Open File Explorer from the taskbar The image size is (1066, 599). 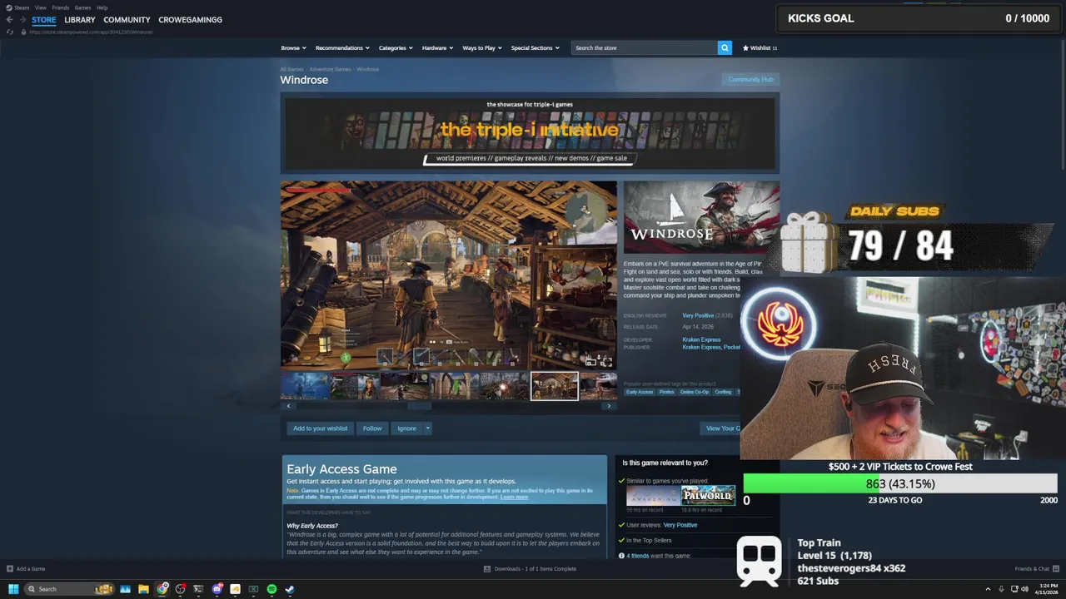pyautogui.click(x=143, y=589)
